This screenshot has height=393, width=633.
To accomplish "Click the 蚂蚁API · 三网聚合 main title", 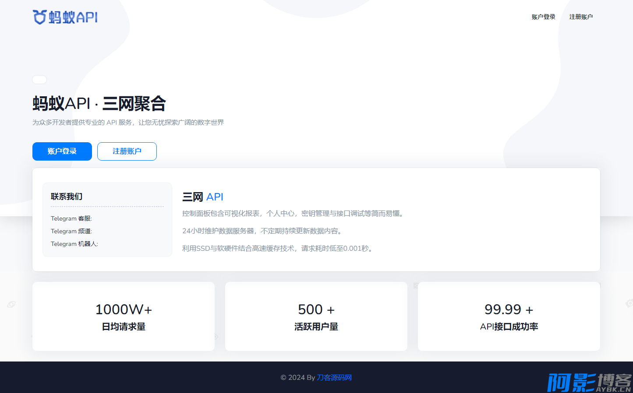I will [99, 104].
